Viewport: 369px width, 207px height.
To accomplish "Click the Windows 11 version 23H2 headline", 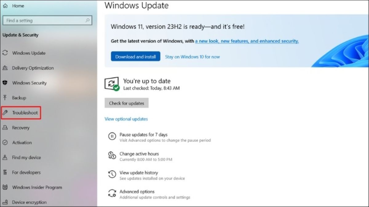I will coord(178,27).
